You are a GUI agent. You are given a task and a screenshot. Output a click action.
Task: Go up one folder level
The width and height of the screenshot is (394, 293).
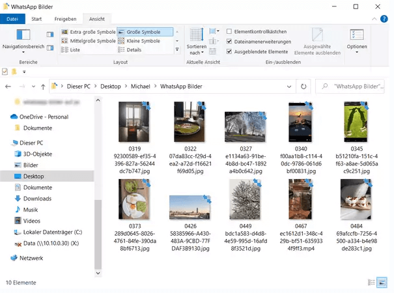point(42,86)
